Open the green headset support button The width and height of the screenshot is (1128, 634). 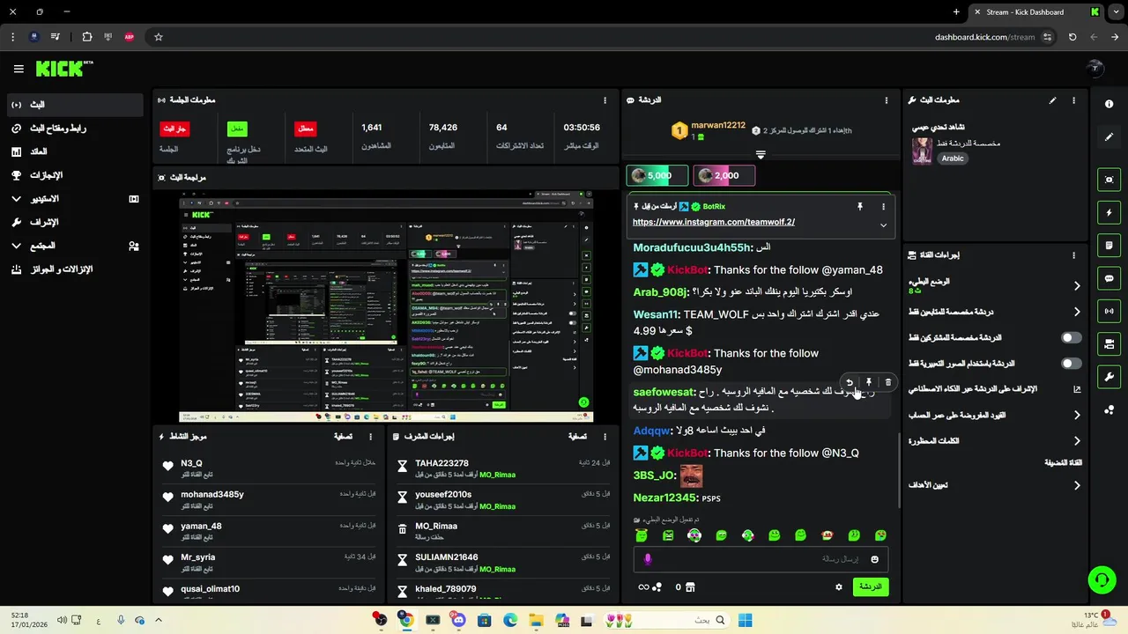coord(1102,579)
